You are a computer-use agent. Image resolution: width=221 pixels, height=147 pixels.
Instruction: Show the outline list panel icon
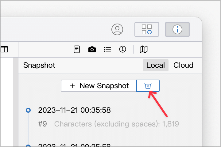(107, 49)
